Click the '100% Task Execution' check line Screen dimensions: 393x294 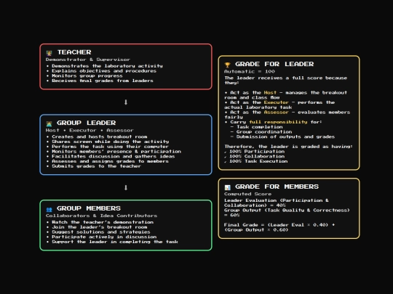pos(256,161)
